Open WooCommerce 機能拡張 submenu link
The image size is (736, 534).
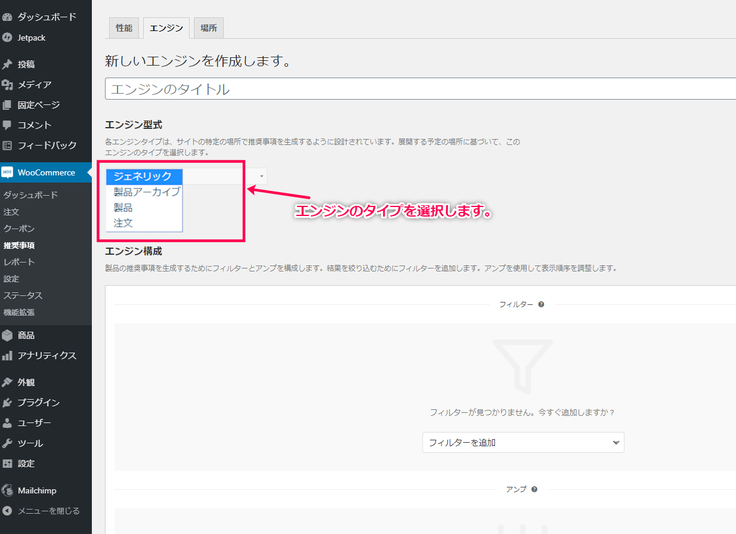[x=19, y=312]
